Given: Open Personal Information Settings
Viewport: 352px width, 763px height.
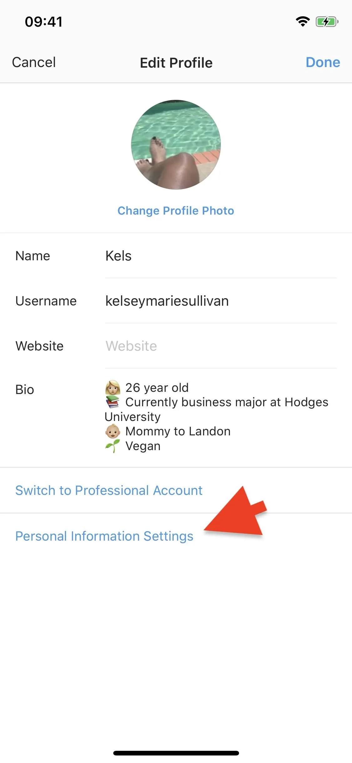Looking at the screenshot, I should point(104,536).
